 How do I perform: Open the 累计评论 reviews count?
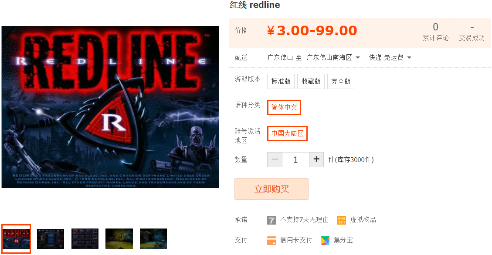[435, 32]
